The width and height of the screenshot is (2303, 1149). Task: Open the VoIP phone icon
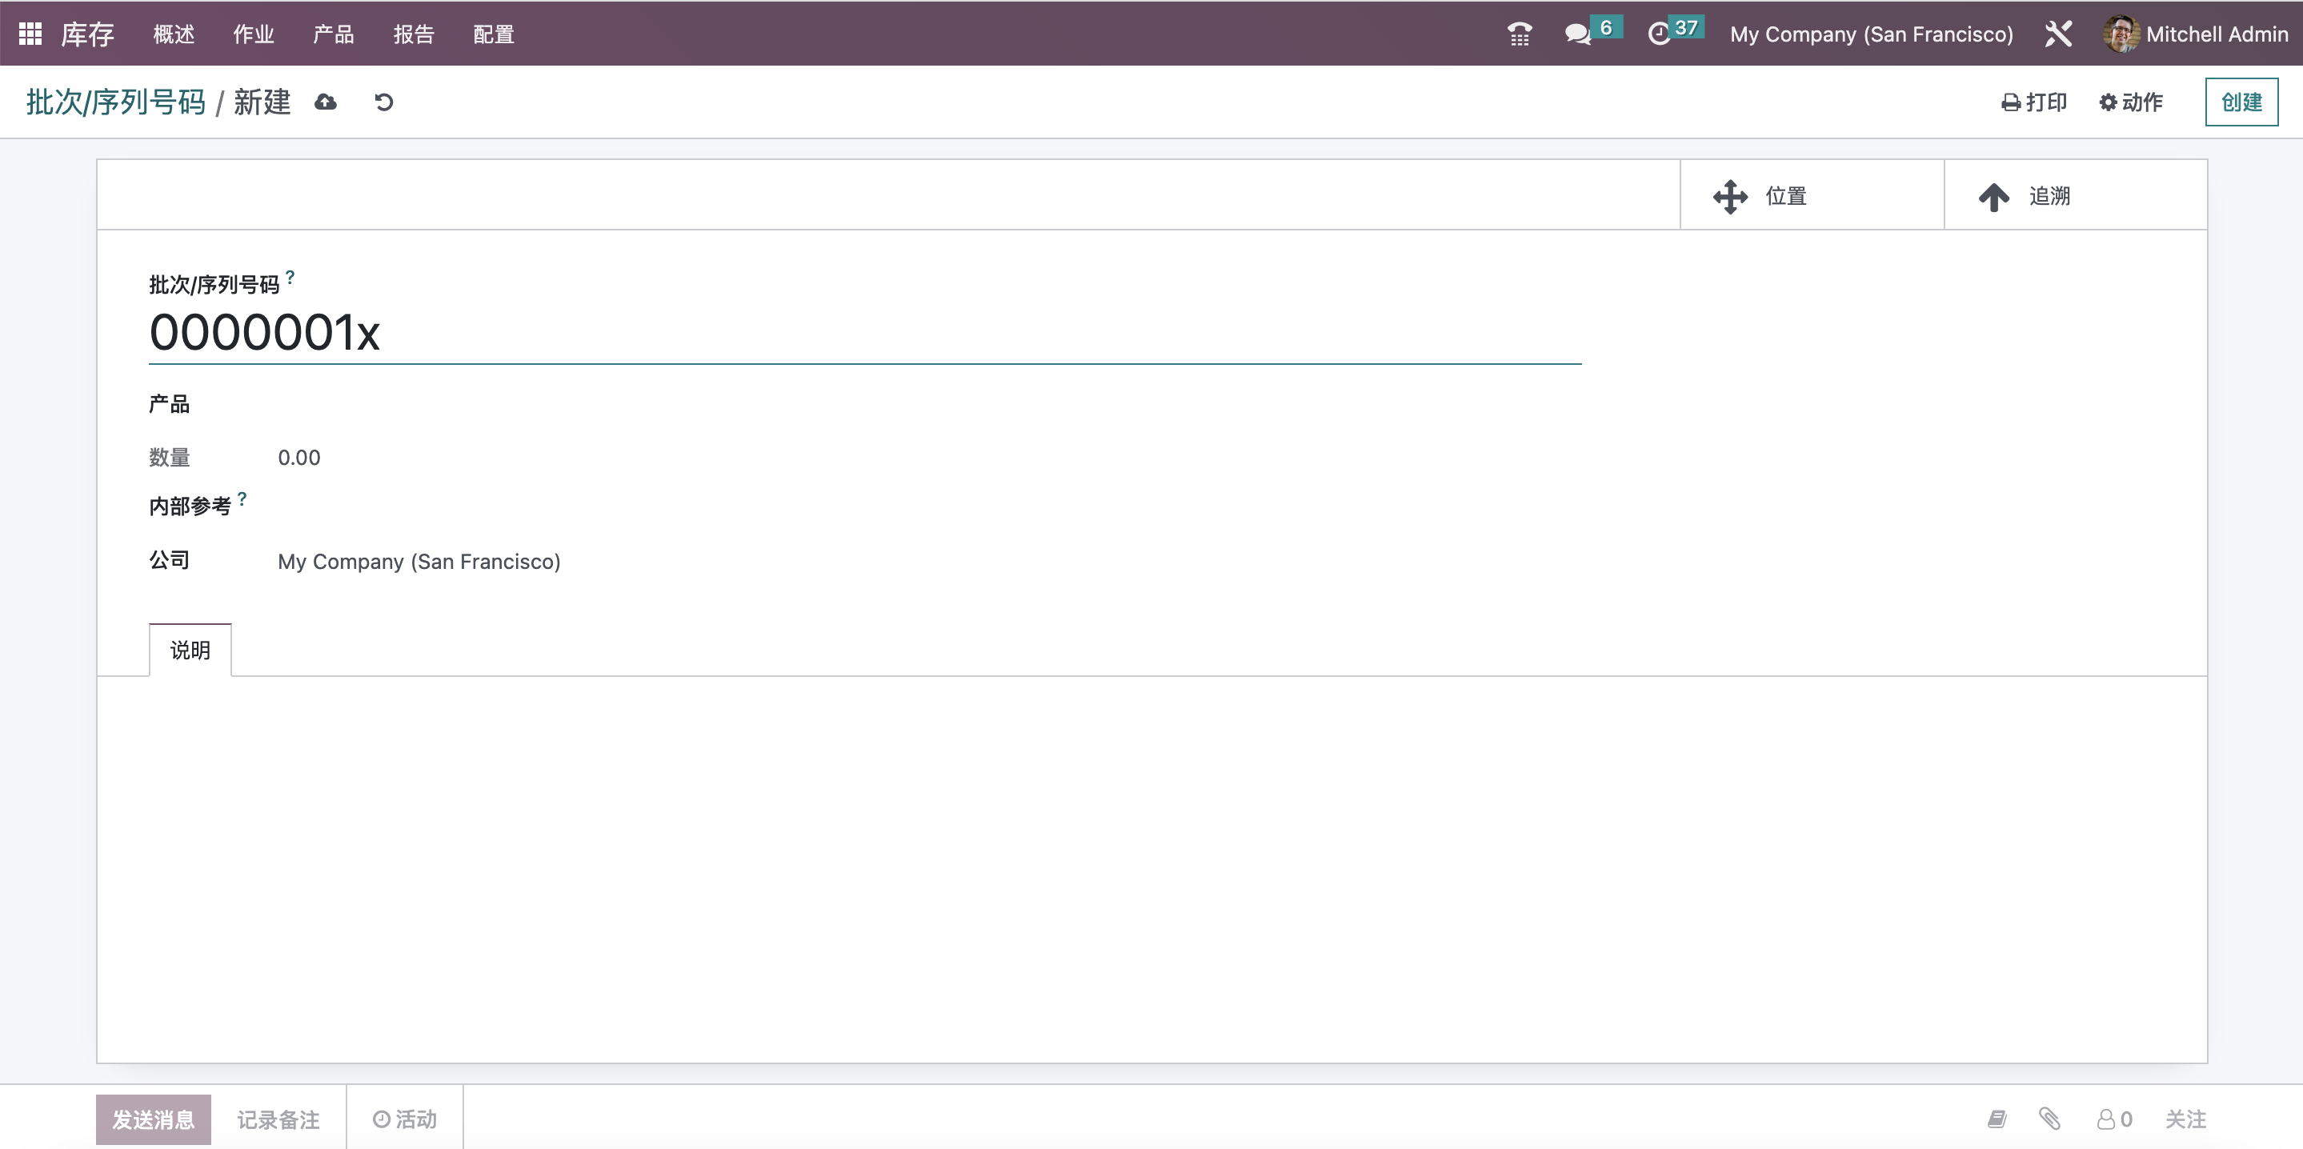tap(1519, 34)
